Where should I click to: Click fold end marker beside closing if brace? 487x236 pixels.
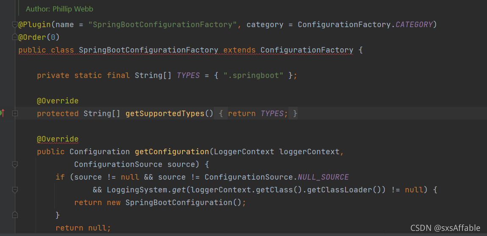(x=15, y=215)
